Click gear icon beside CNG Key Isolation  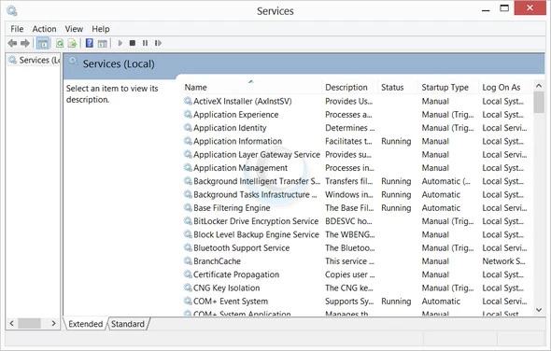click(x=188, y=288)
